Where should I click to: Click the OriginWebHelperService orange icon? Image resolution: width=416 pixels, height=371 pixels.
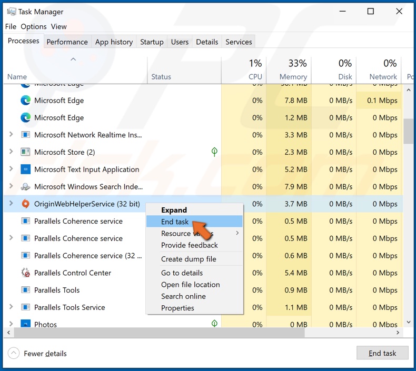[25, 204]
